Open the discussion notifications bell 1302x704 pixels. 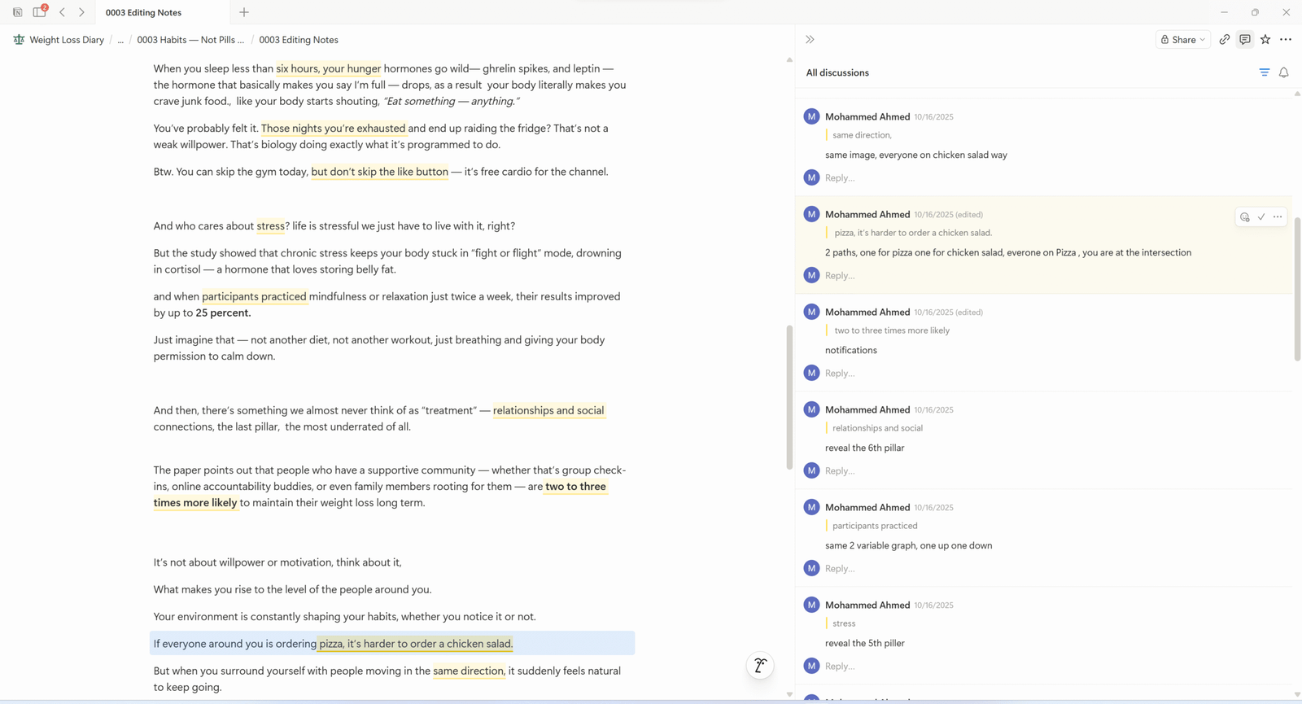[1284, 72]
